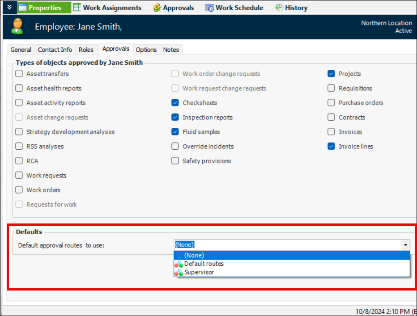Check the Invoices checkbox

(x=331, y=132)
